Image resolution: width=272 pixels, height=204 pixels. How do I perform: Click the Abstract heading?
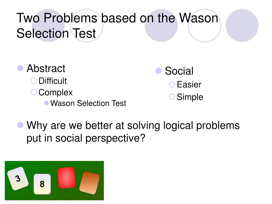[46, 68]
